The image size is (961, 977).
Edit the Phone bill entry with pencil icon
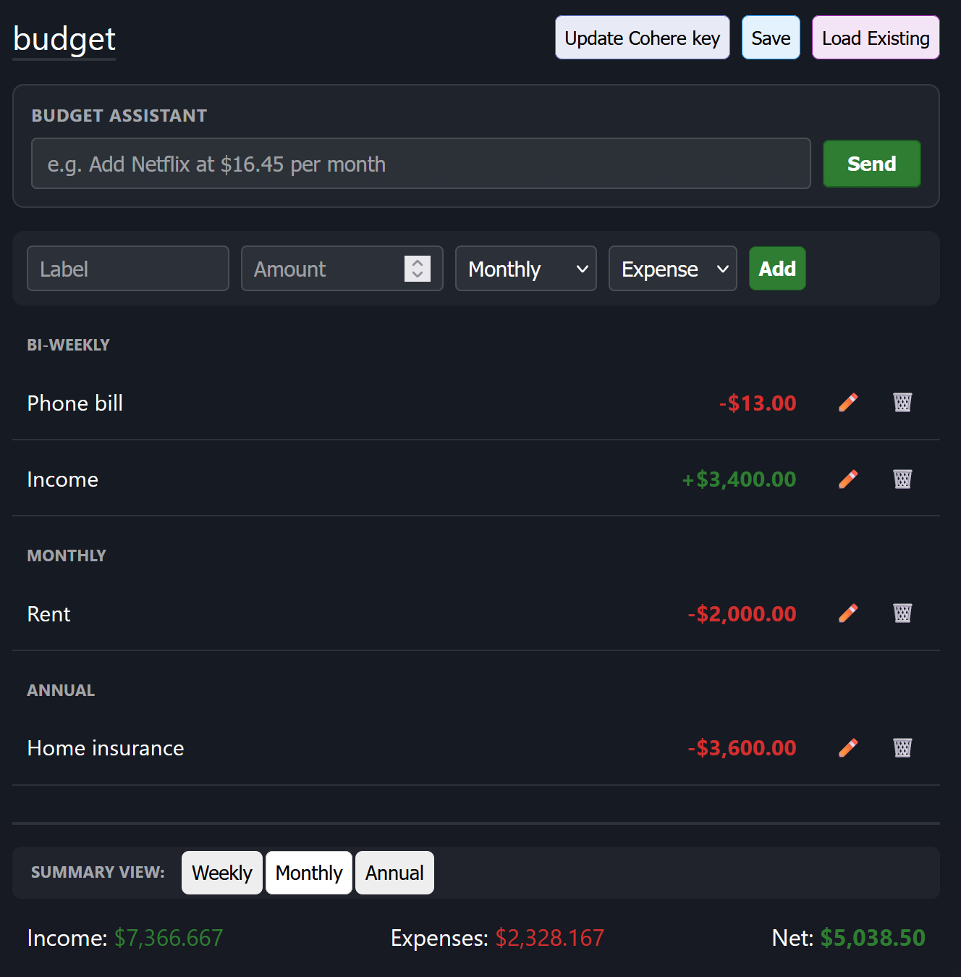(x=848, y=403)
